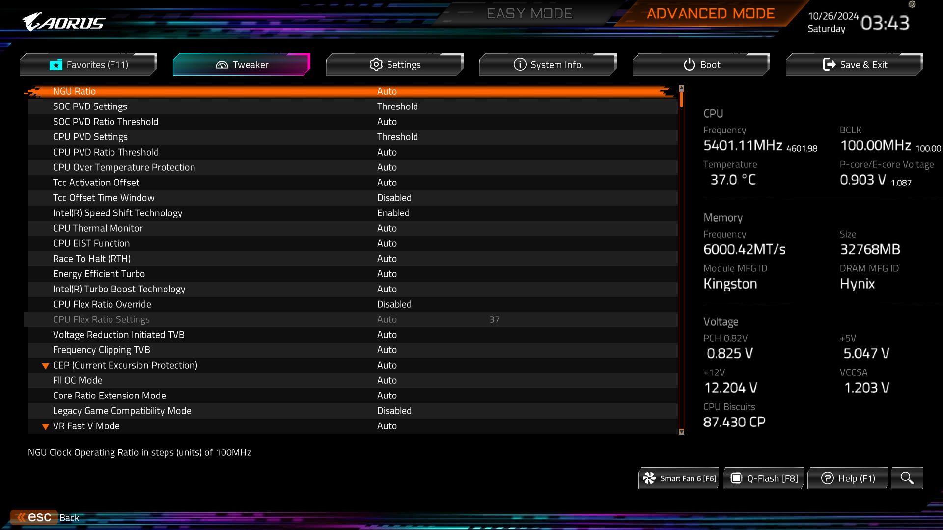943x530 pixels.
Task: Open the Settings tab
Action: coord(395,64)
